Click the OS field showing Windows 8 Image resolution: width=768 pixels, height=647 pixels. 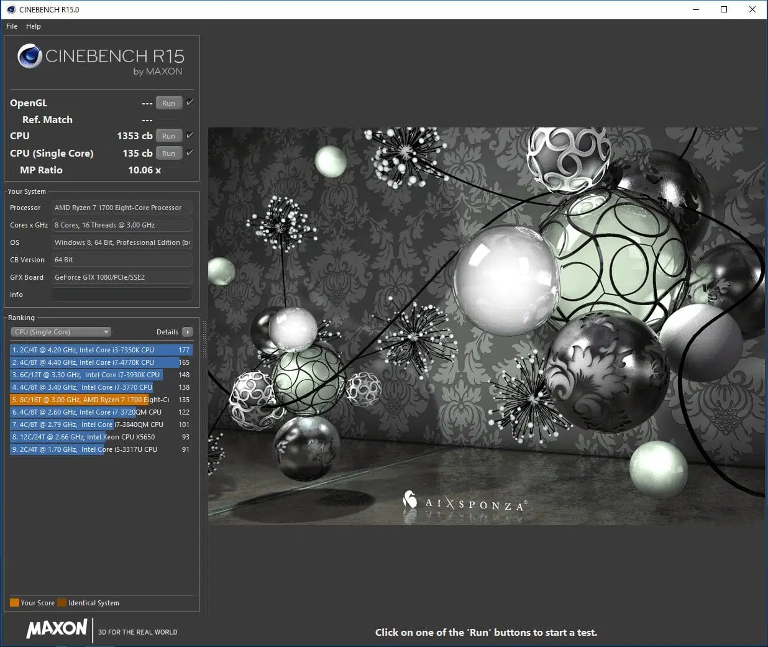(x=122, y=242)
